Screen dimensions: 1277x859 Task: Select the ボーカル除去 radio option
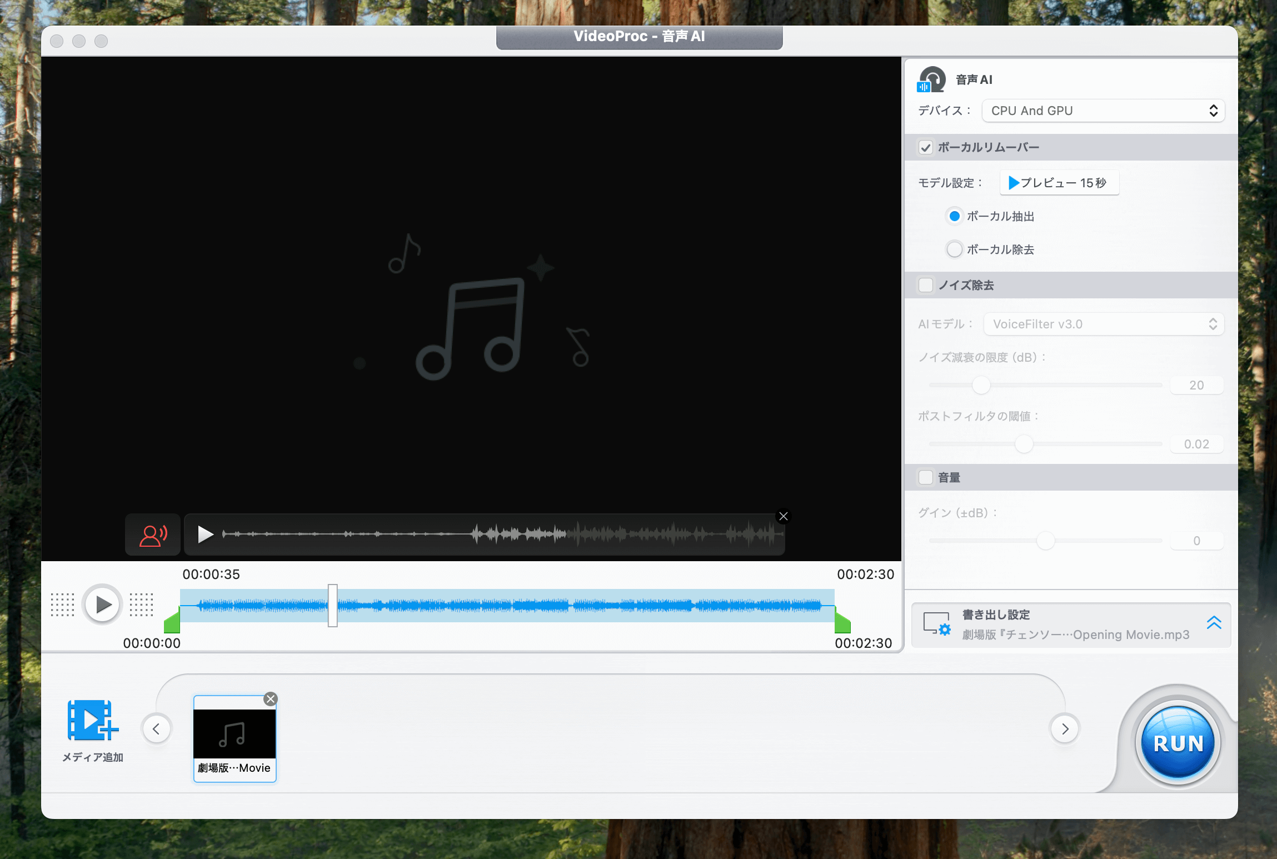[x=954, y=249]
